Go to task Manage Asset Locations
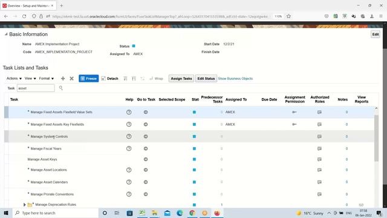387x218 pixels. (x=146, y=170)
